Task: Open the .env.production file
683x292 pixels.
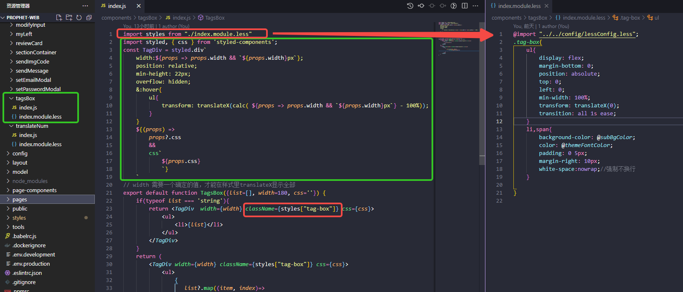Action: [x=31, y=264]
